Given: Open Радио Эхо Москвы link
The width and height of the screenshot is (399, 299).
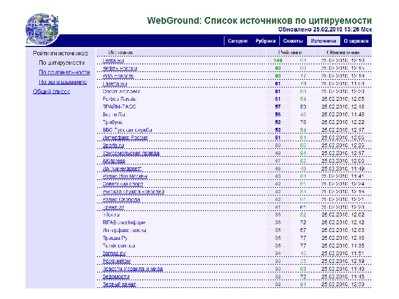Looking at the screenshot, I should 125,176.
